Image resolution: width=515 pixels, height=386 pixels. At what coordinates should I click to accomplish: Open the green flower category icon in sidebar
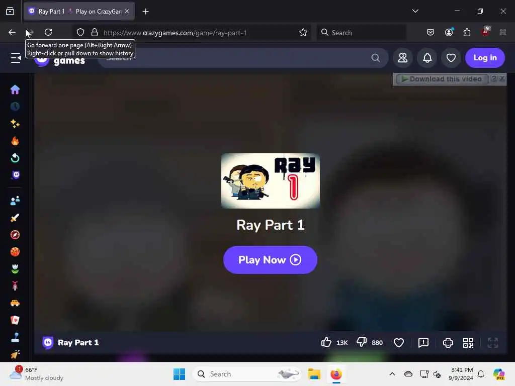pyautogui.click(x=15, y=269)
